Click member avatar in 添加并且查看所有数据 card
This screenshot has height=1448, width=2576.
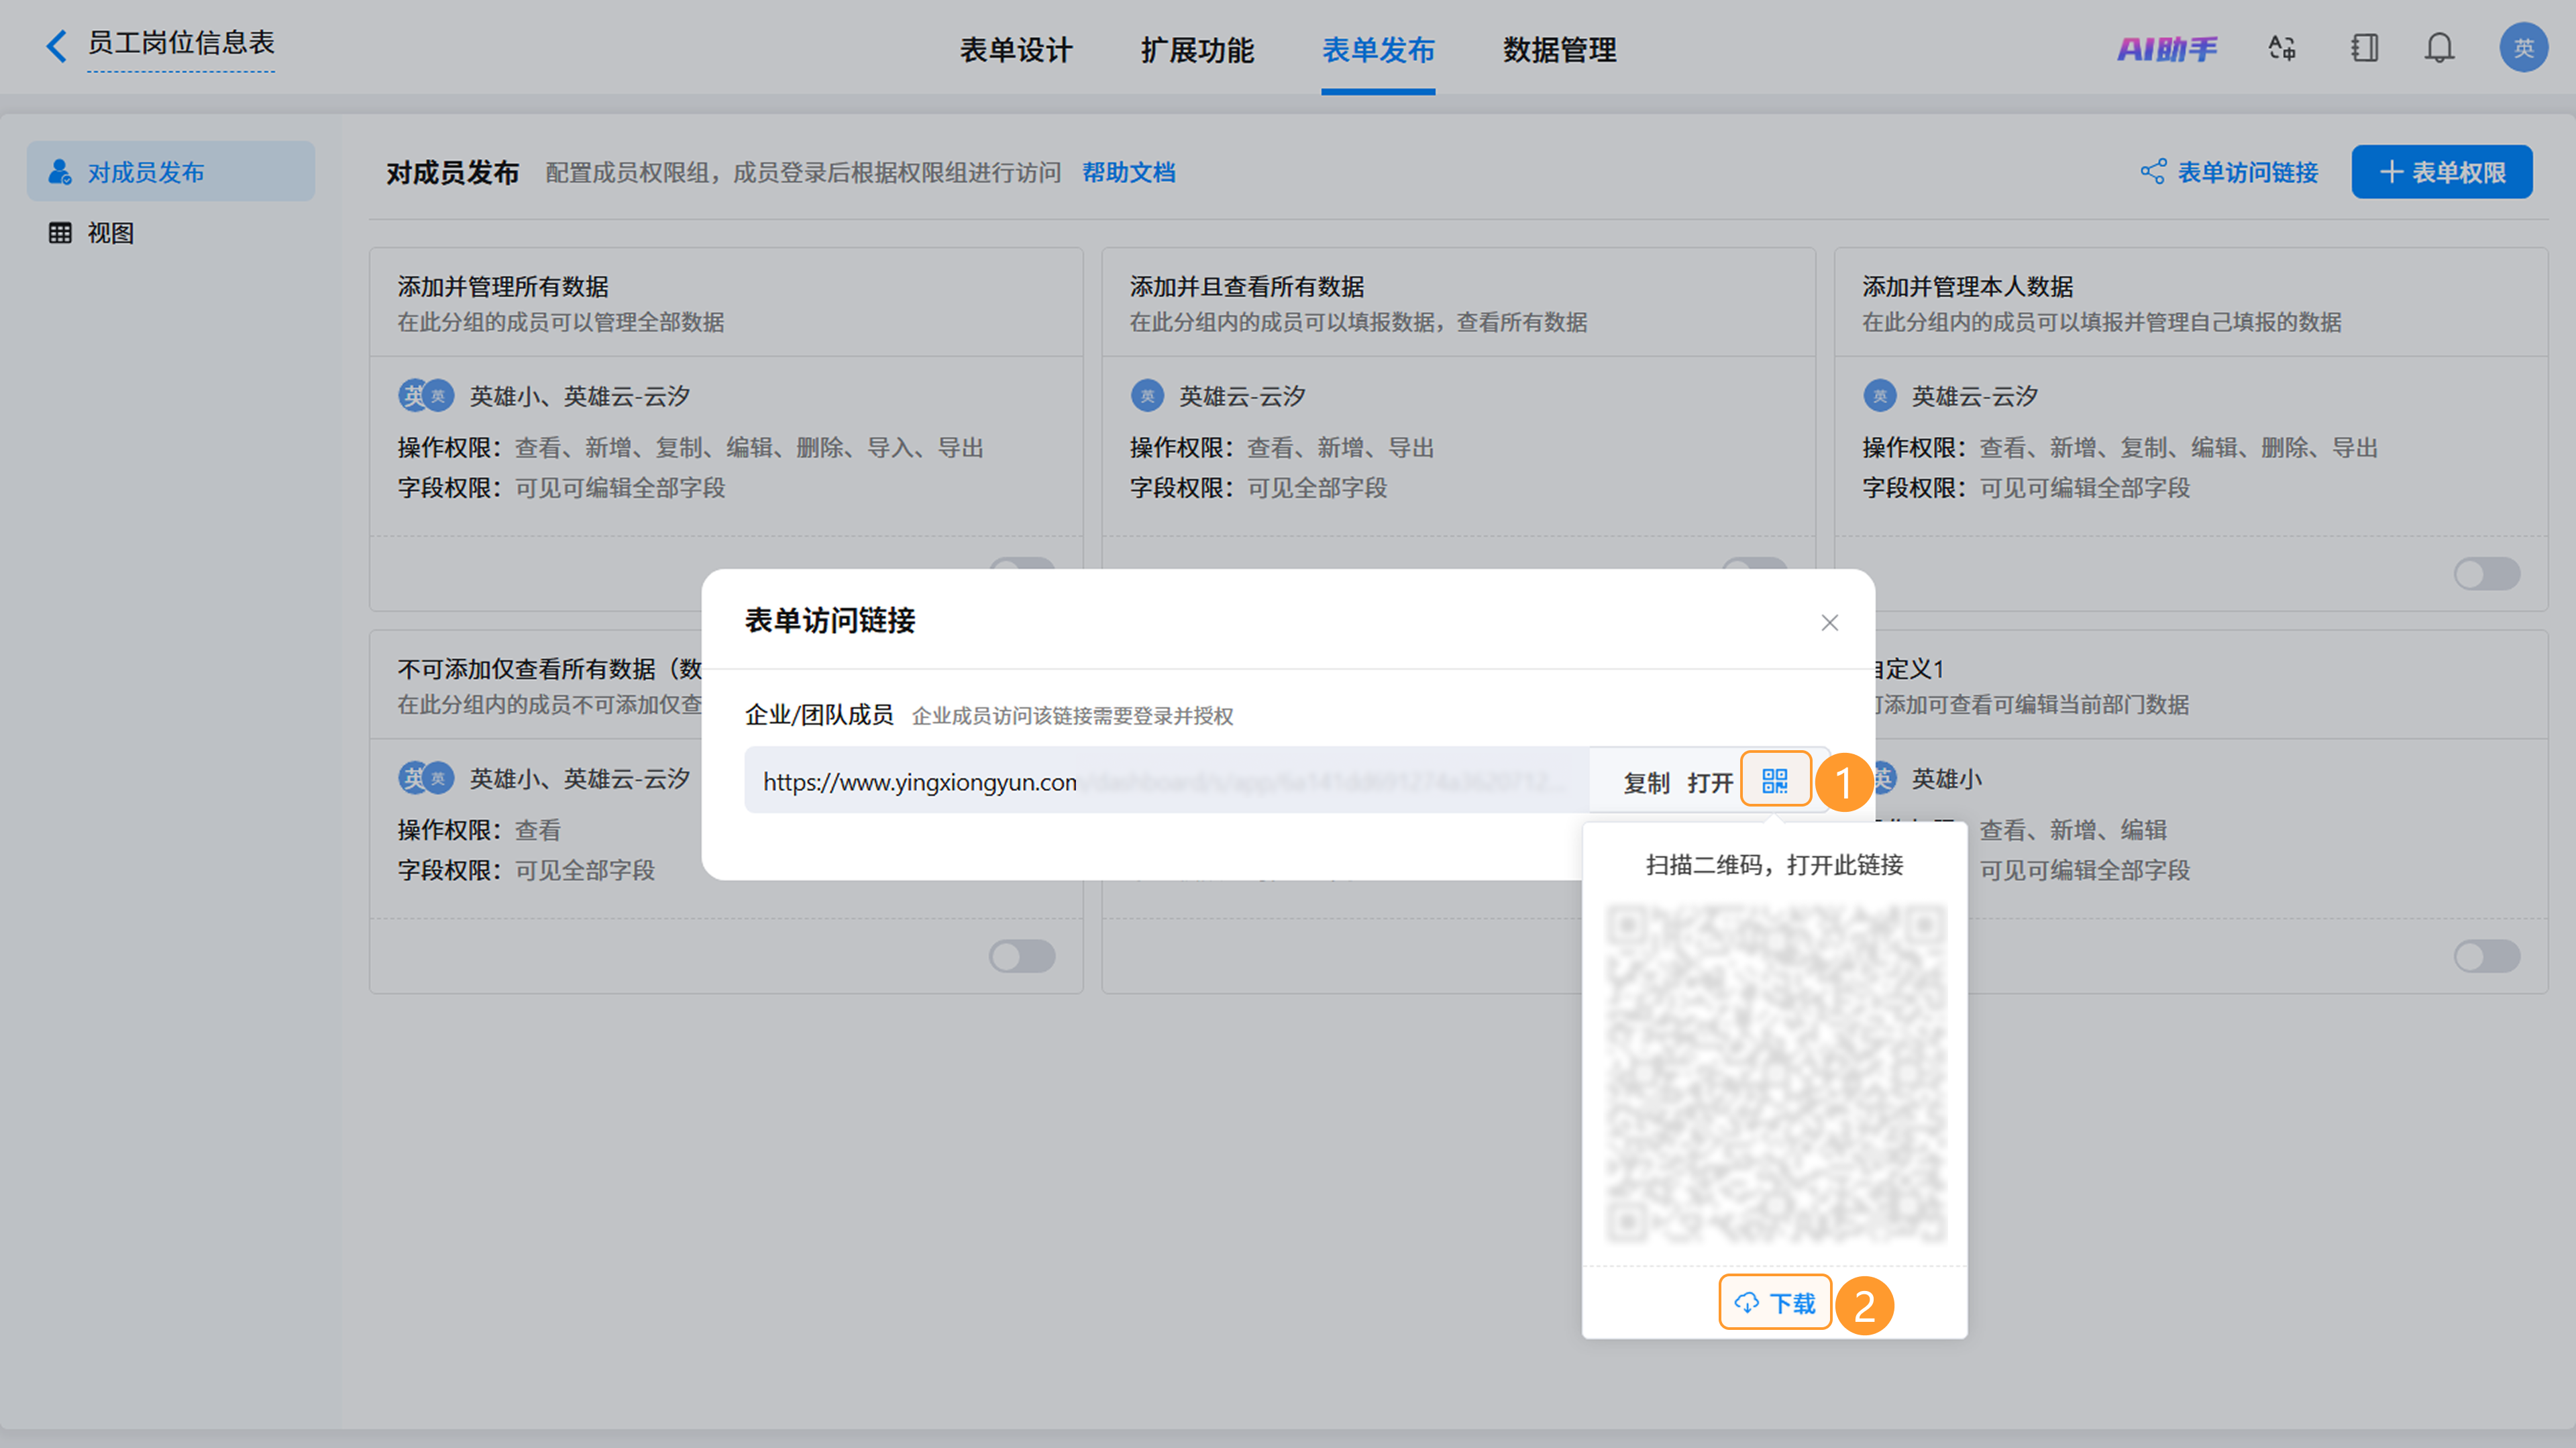pyautogui.click(x=1147, y=396)
